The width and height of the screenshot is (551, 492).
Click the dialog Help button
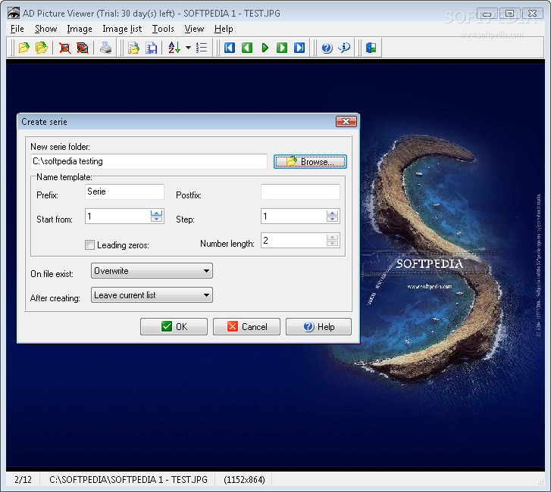319,327
